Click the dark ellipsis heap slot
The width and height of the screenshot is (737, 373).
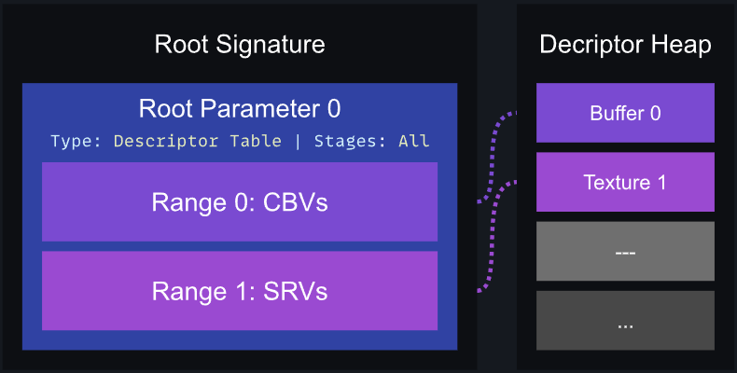coord(625,321)
